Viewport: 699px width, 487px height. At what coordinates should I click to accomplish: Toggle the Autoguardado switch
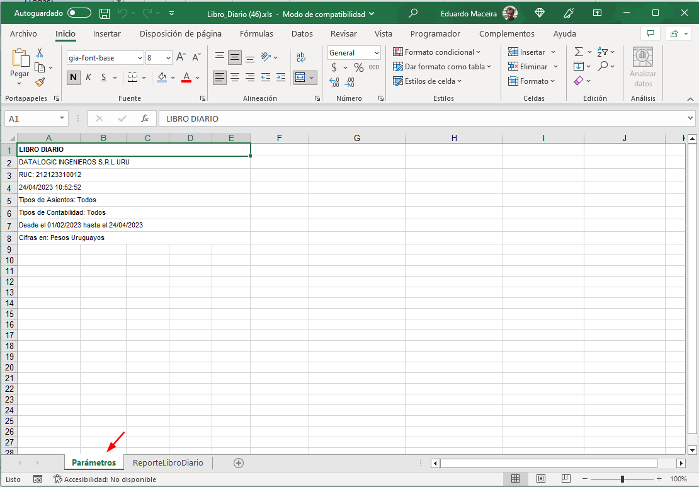[79, 13]
